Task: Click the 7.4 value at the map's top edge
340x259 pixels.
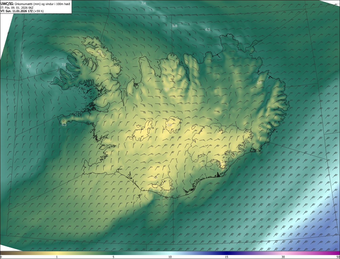Action: pyautogui.click(x=143, y=3)
